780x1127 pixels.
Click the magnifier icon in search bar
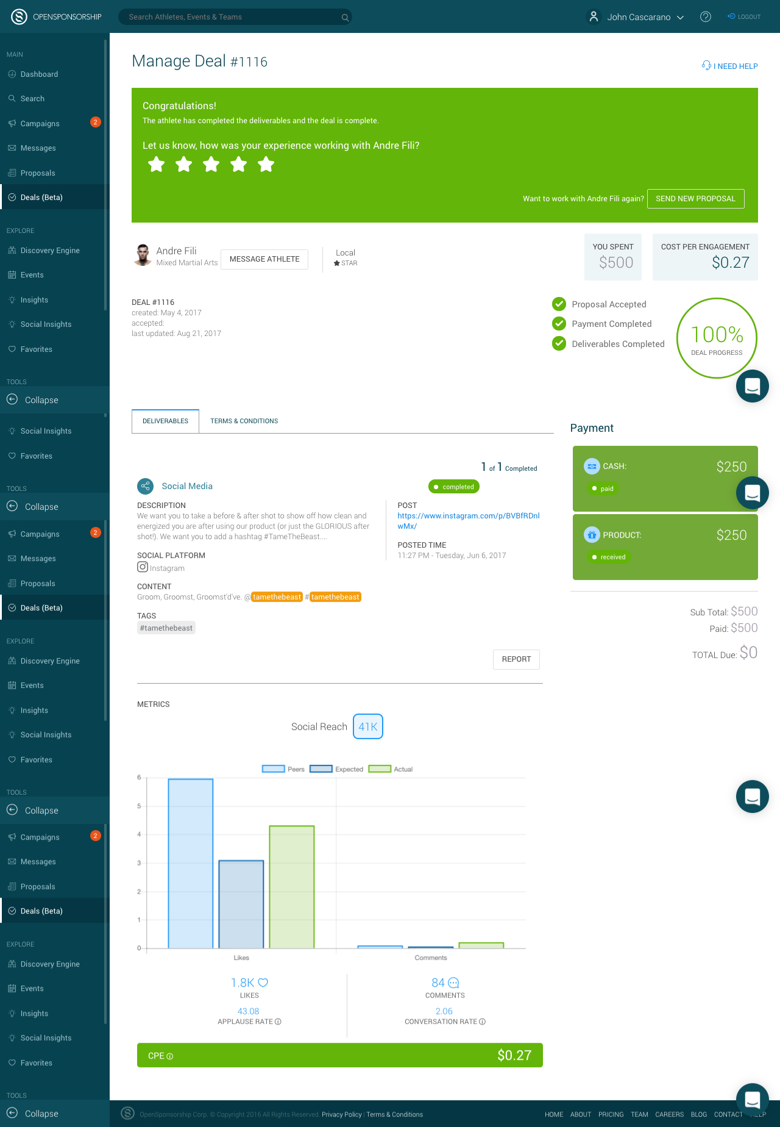(x=345, y=17)
